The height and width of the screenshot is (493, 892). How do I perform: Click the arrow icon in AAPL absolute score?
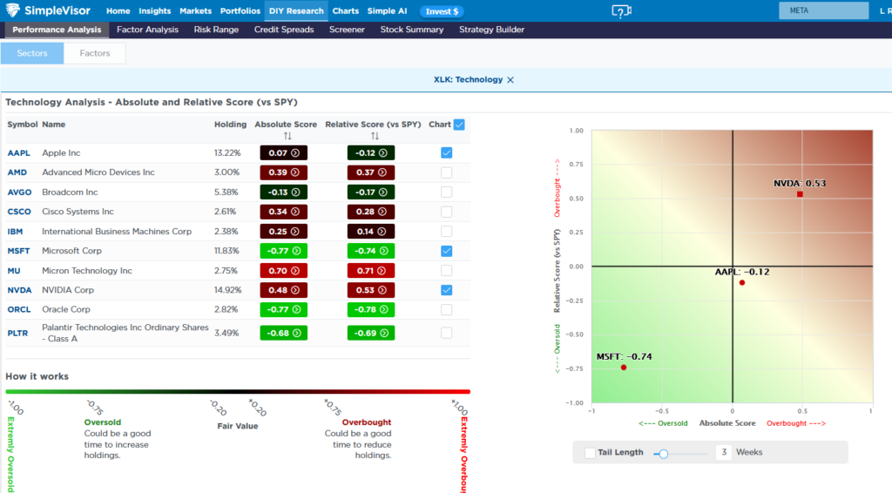tap(295, 152)
